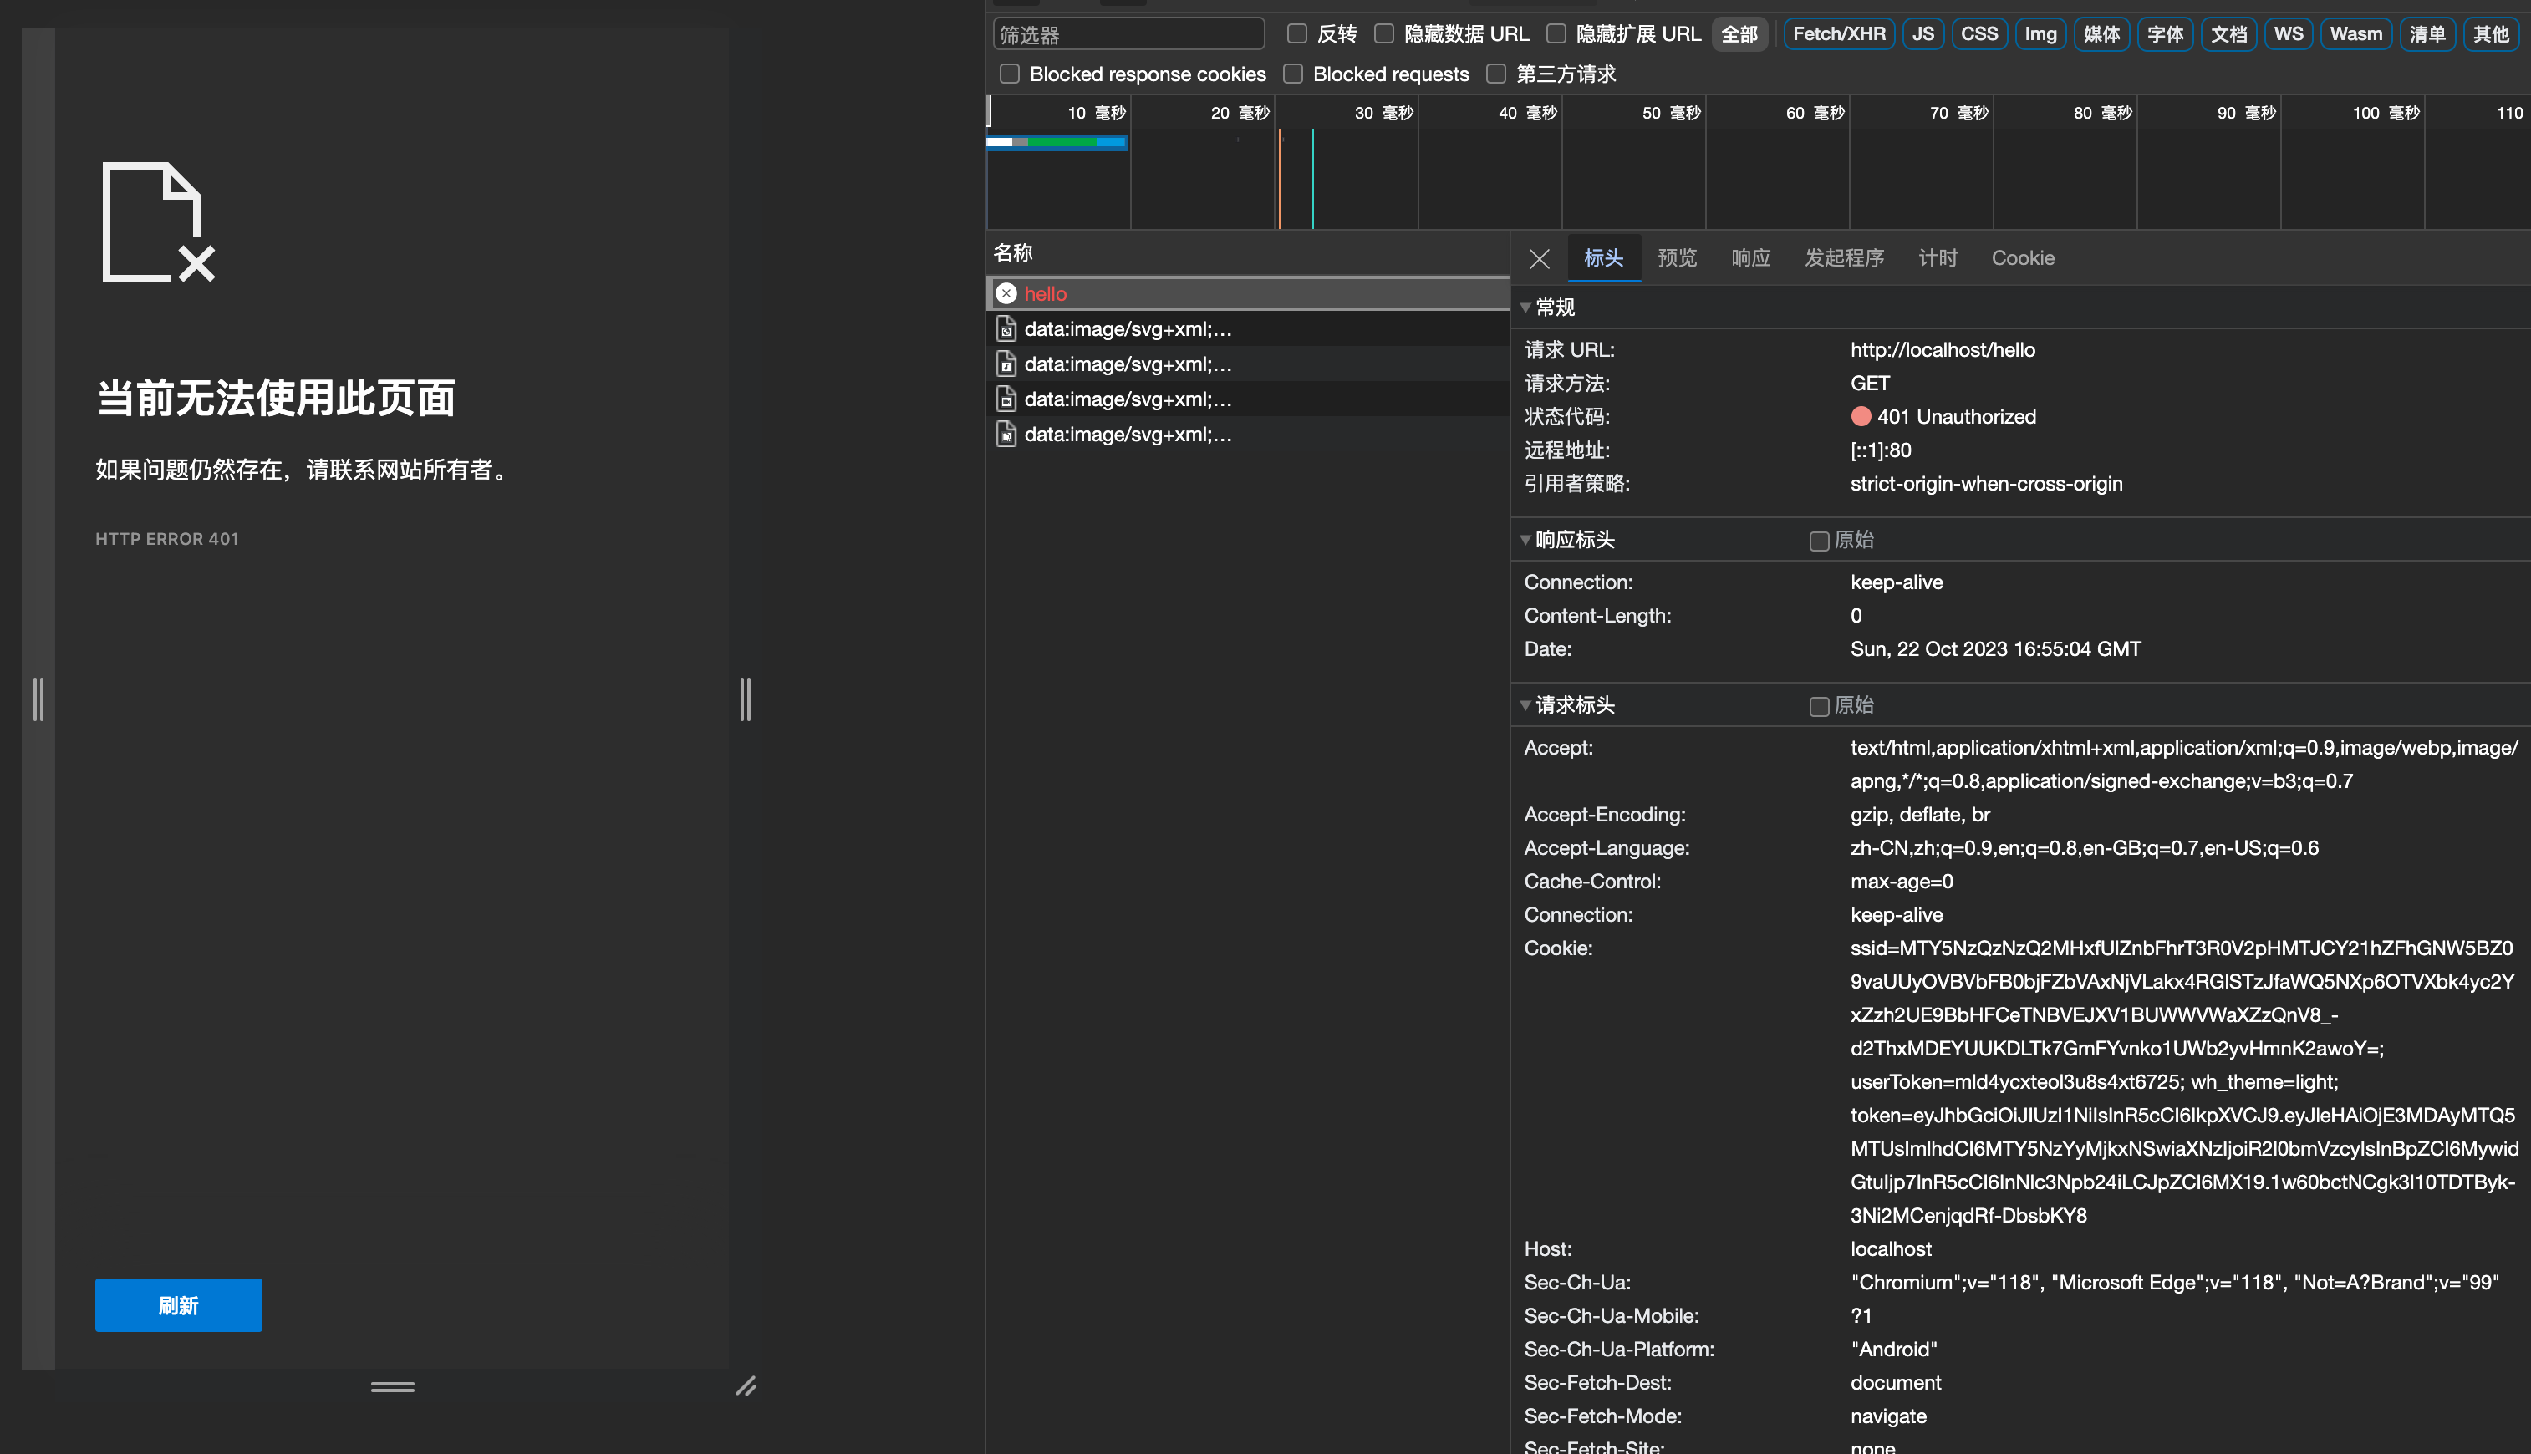Check Blocked requests option
Screen dimensions: 2531x1454
[x=1293, y=74]
